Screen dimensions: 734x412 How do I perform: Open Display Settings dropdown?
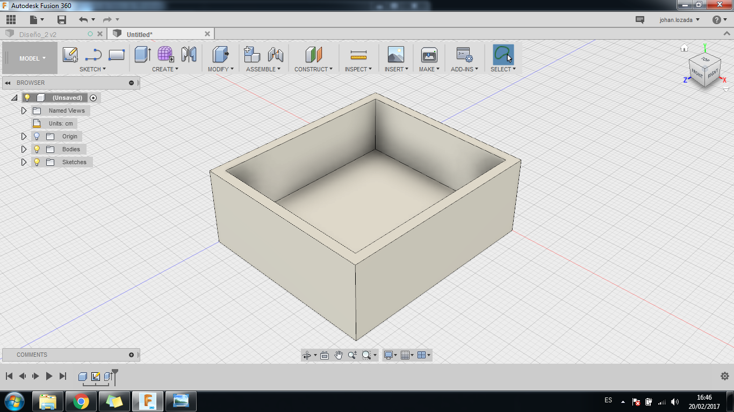391,355
